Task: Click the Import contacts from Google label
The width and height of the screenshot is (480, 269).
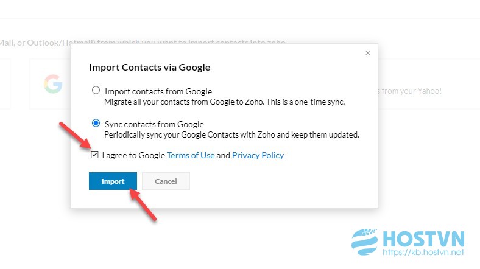Action: (158, 91)
